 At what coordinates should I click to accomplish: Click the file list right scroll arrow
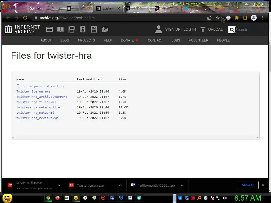(x=257, y=137)
